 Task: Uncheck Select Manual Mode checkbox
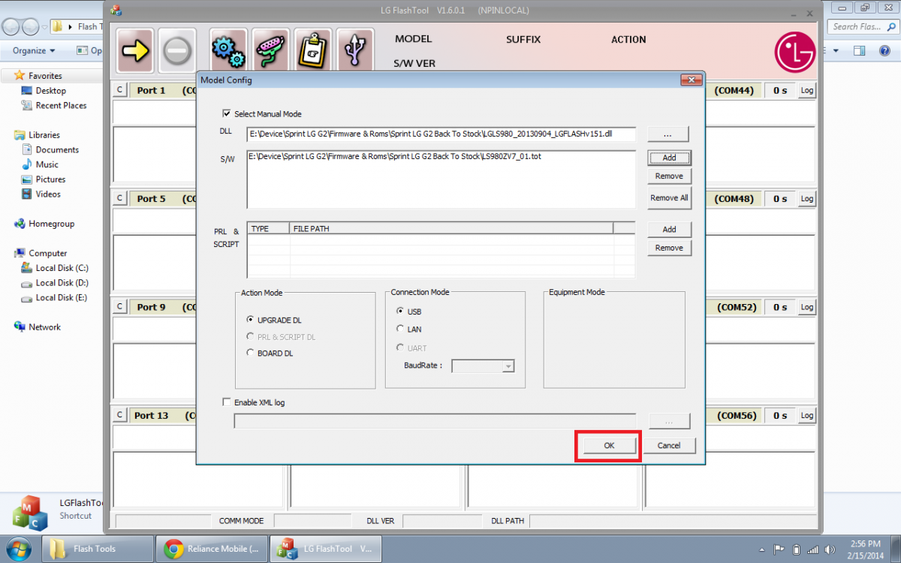(227, 114)
